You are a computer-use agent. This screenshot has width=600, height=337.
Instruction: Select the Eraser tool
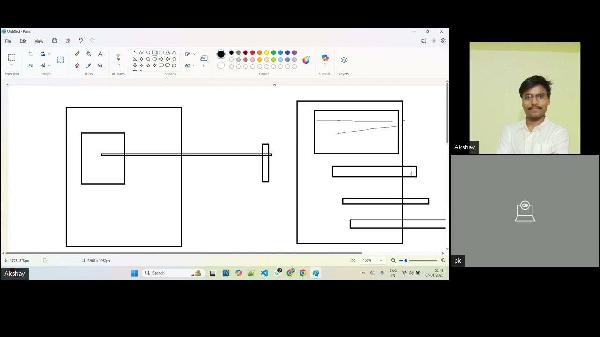77,66
